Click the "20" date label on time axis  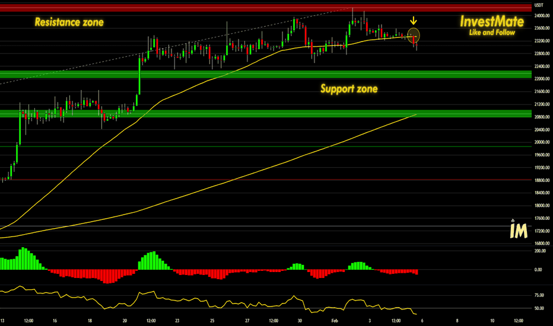coord(125,321)
